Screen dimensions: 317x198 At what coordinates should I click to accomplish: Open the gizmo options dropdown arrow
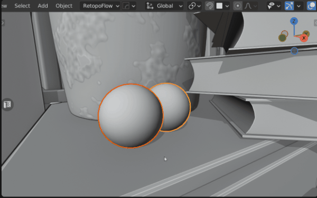[299, 6]
